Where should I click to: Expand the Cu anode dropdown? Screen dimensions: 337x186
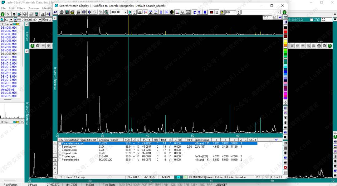pos(11,20)
